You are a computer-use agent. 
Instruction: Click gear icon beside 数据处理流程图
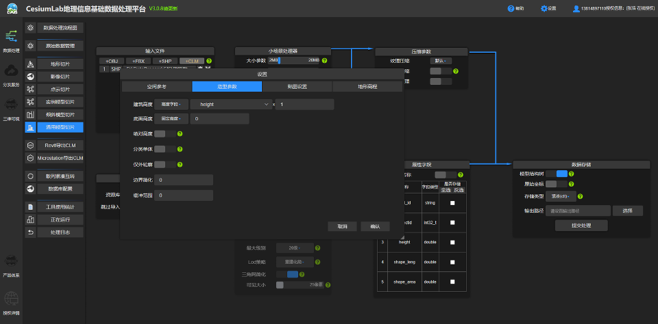coord(30,28)
